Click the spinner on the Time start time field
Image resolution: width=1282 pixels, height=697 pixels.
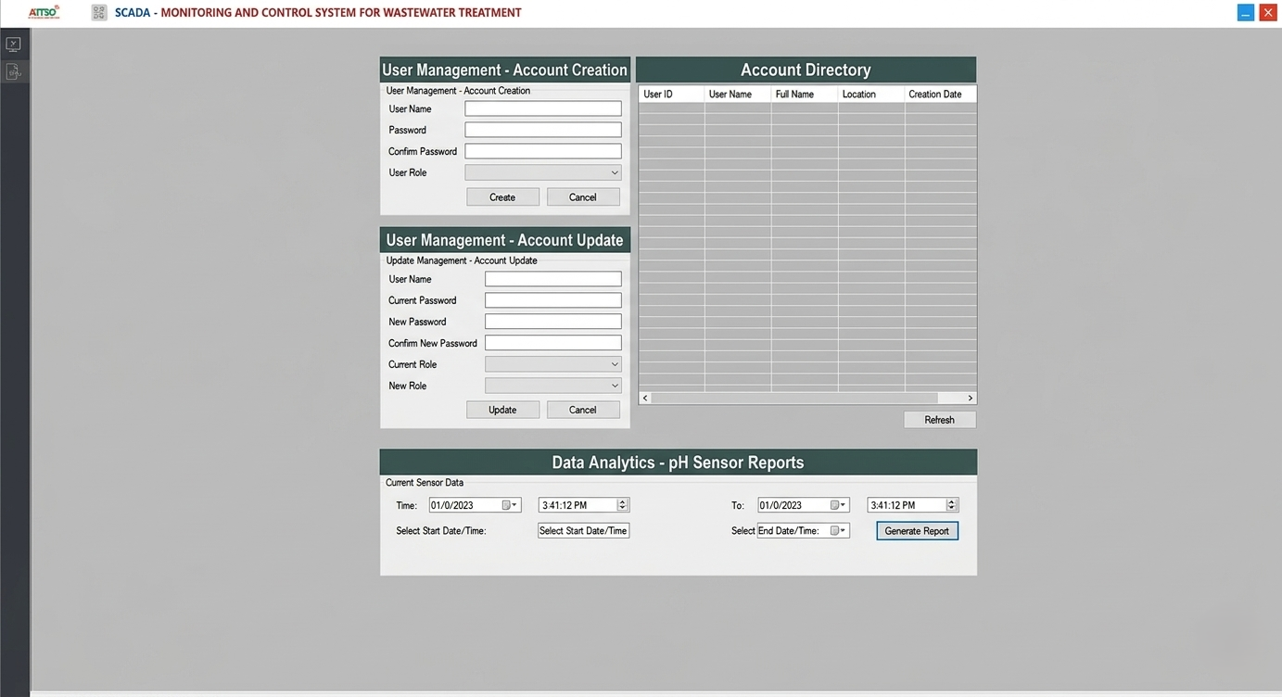(623, 505)
